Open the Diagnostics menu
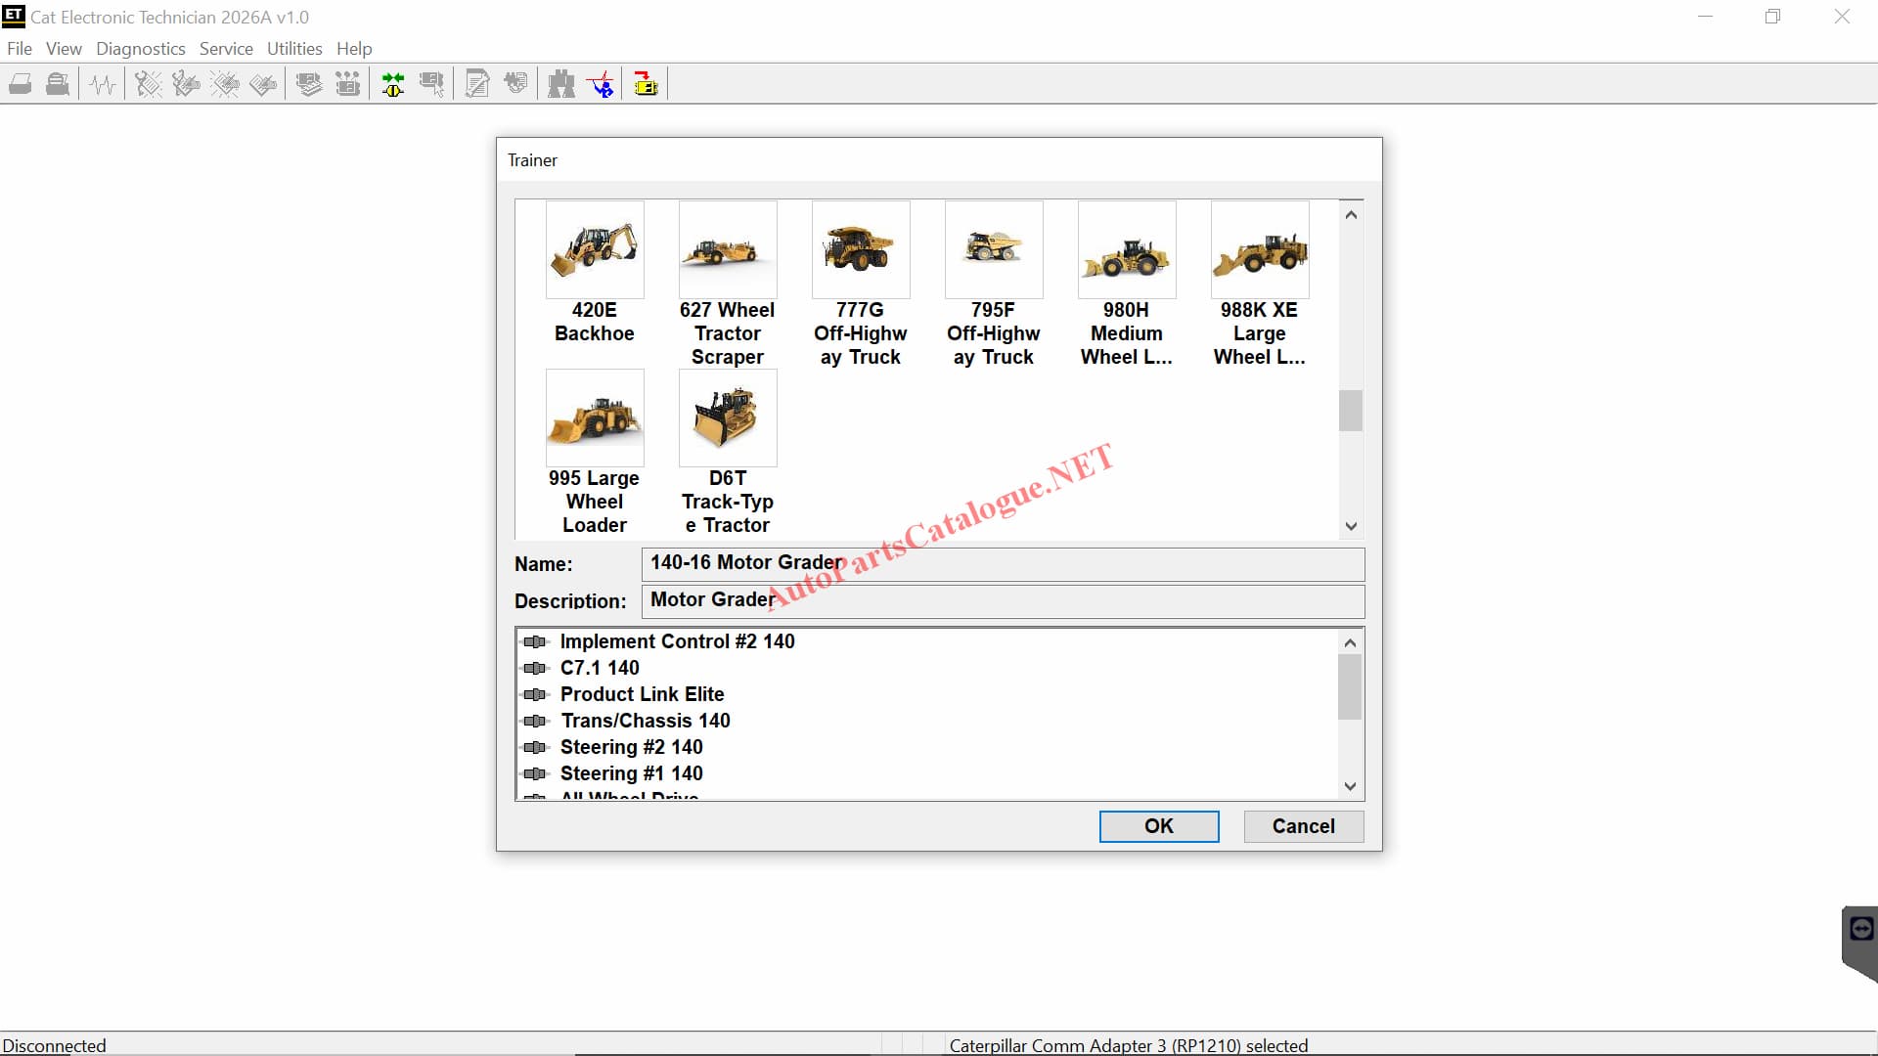This screenshot has width=1878, height=1056. (x=140, y=49)
